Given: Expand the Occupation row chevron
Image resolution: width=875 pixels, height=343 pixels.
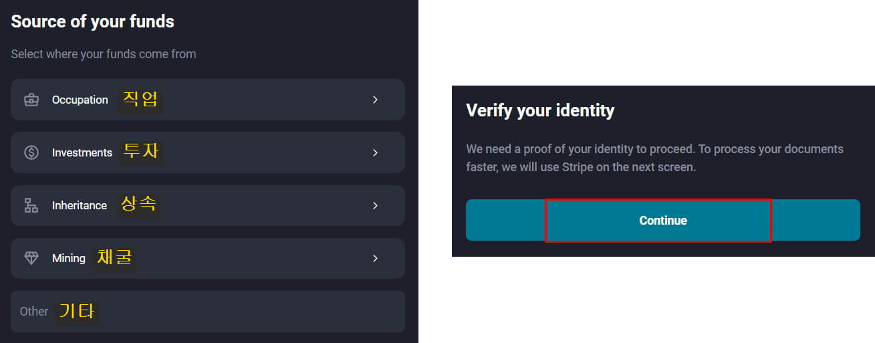Looking at the screenshot, I should tap(375, 100).
